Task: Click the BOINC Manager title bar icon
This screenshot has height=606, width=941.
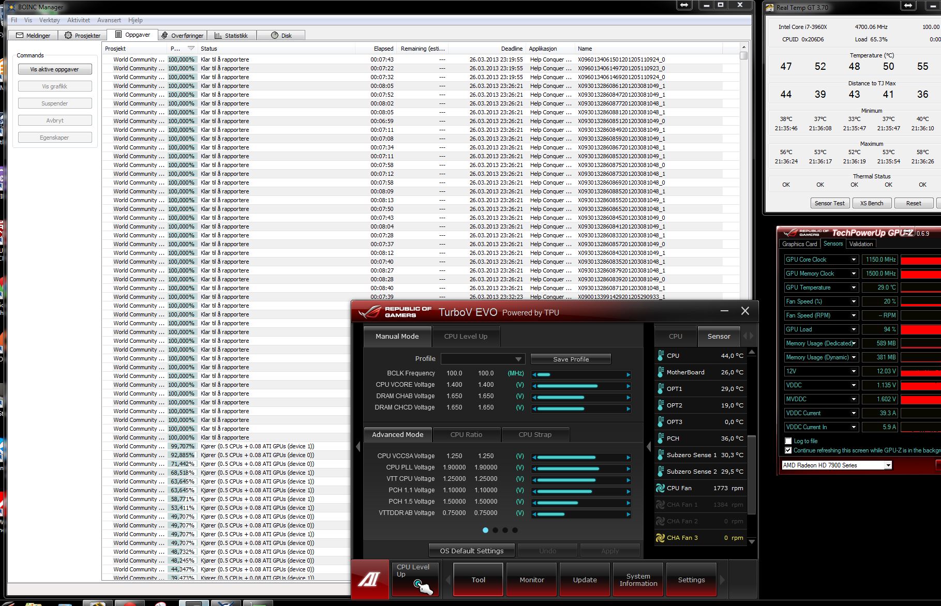Action: (12, 7)
